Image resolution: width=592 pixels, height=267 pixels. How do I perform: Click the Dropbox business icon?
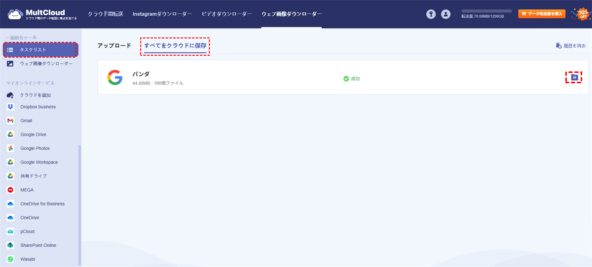pyautogui.click(x=10, y=107)
